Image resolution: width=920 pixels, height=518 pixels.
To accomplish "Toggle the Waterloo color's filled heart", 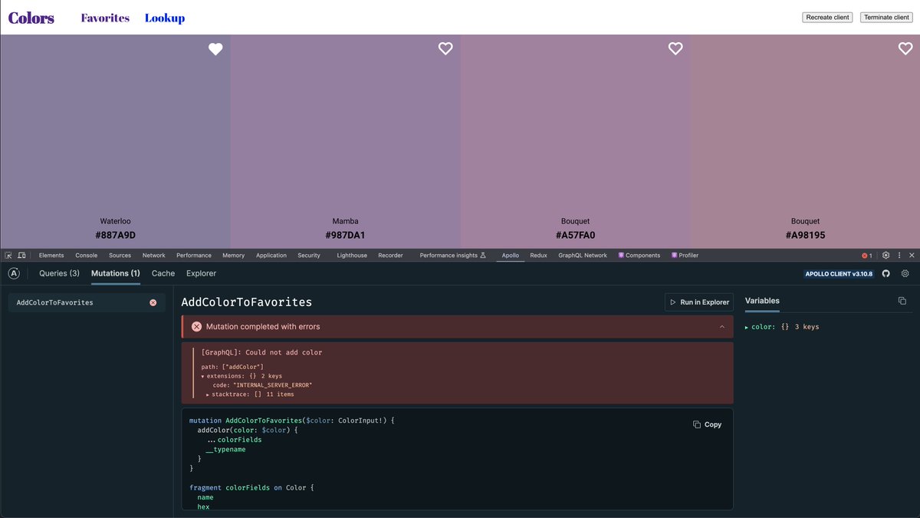I will pyautogui.click(x=215, y=48).
